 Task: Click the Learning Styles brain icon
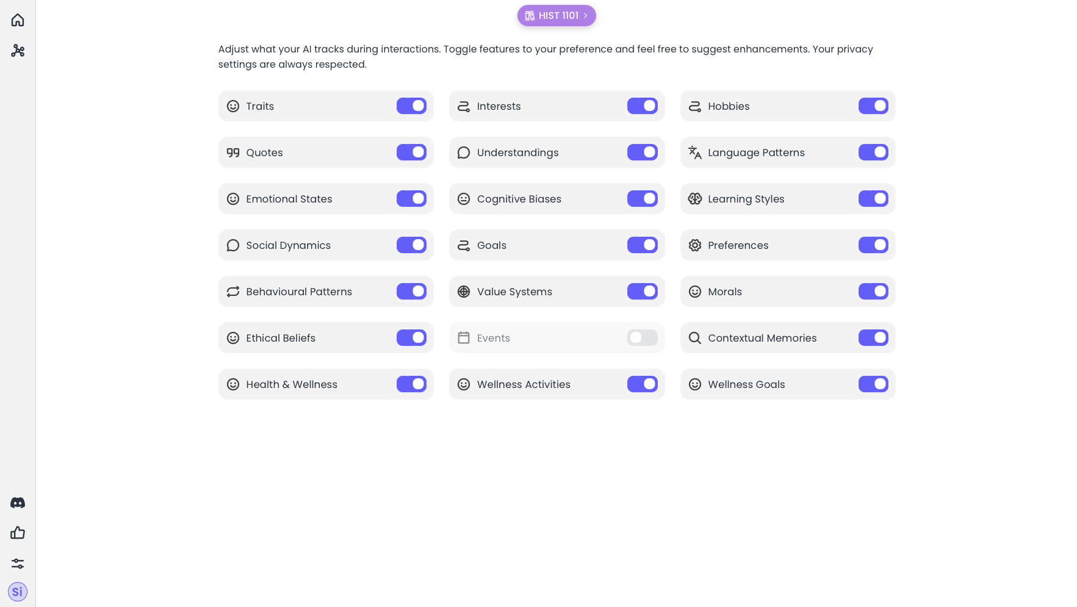[694, 199]
